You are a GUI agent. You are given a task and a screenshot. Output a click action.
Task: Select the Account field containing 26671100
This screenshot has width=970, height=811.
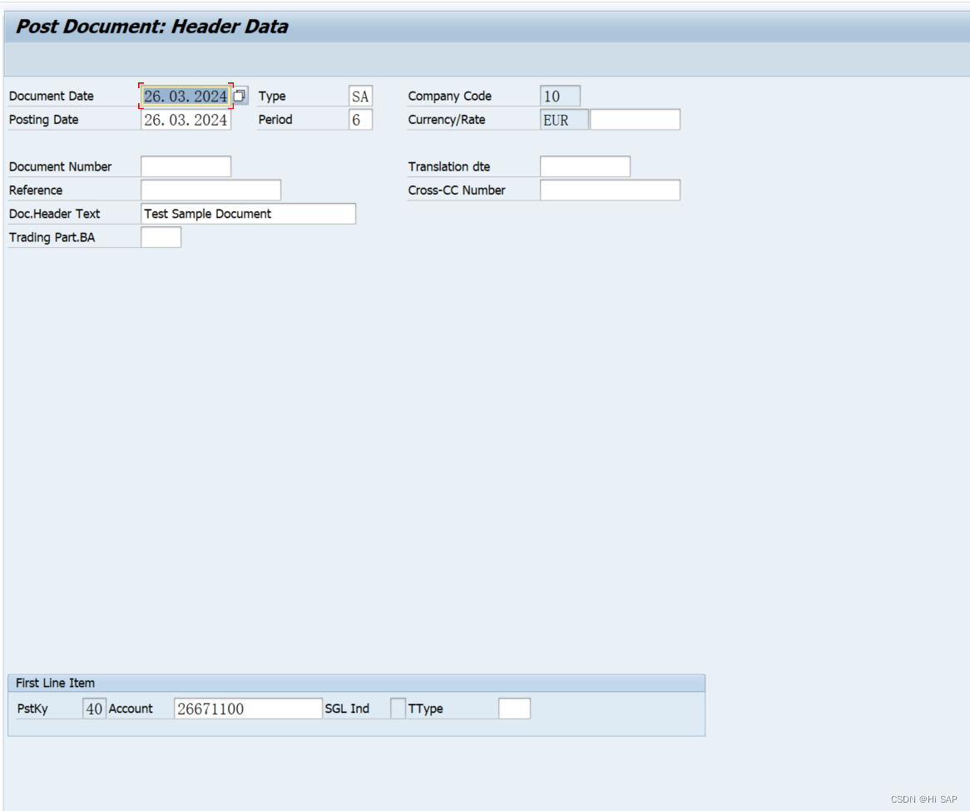pos(248,708)
